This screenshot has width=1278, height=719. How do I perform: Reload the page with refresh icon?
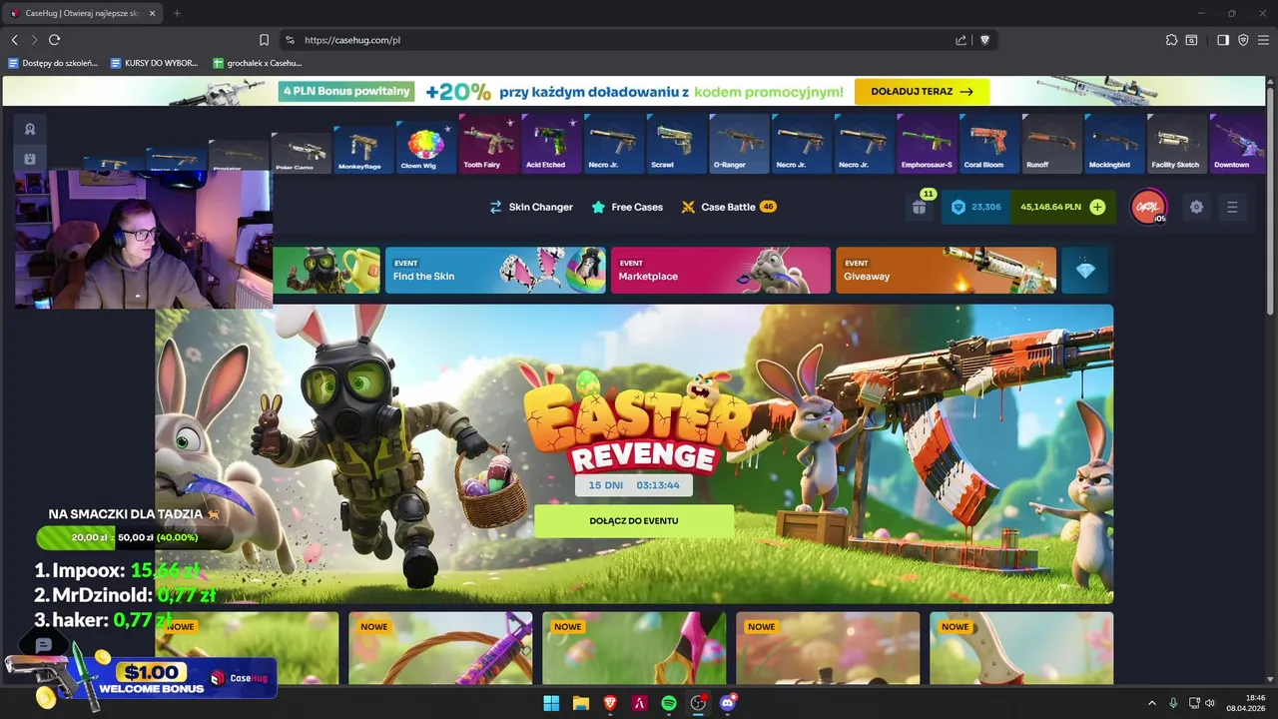[x=54, y=40]
